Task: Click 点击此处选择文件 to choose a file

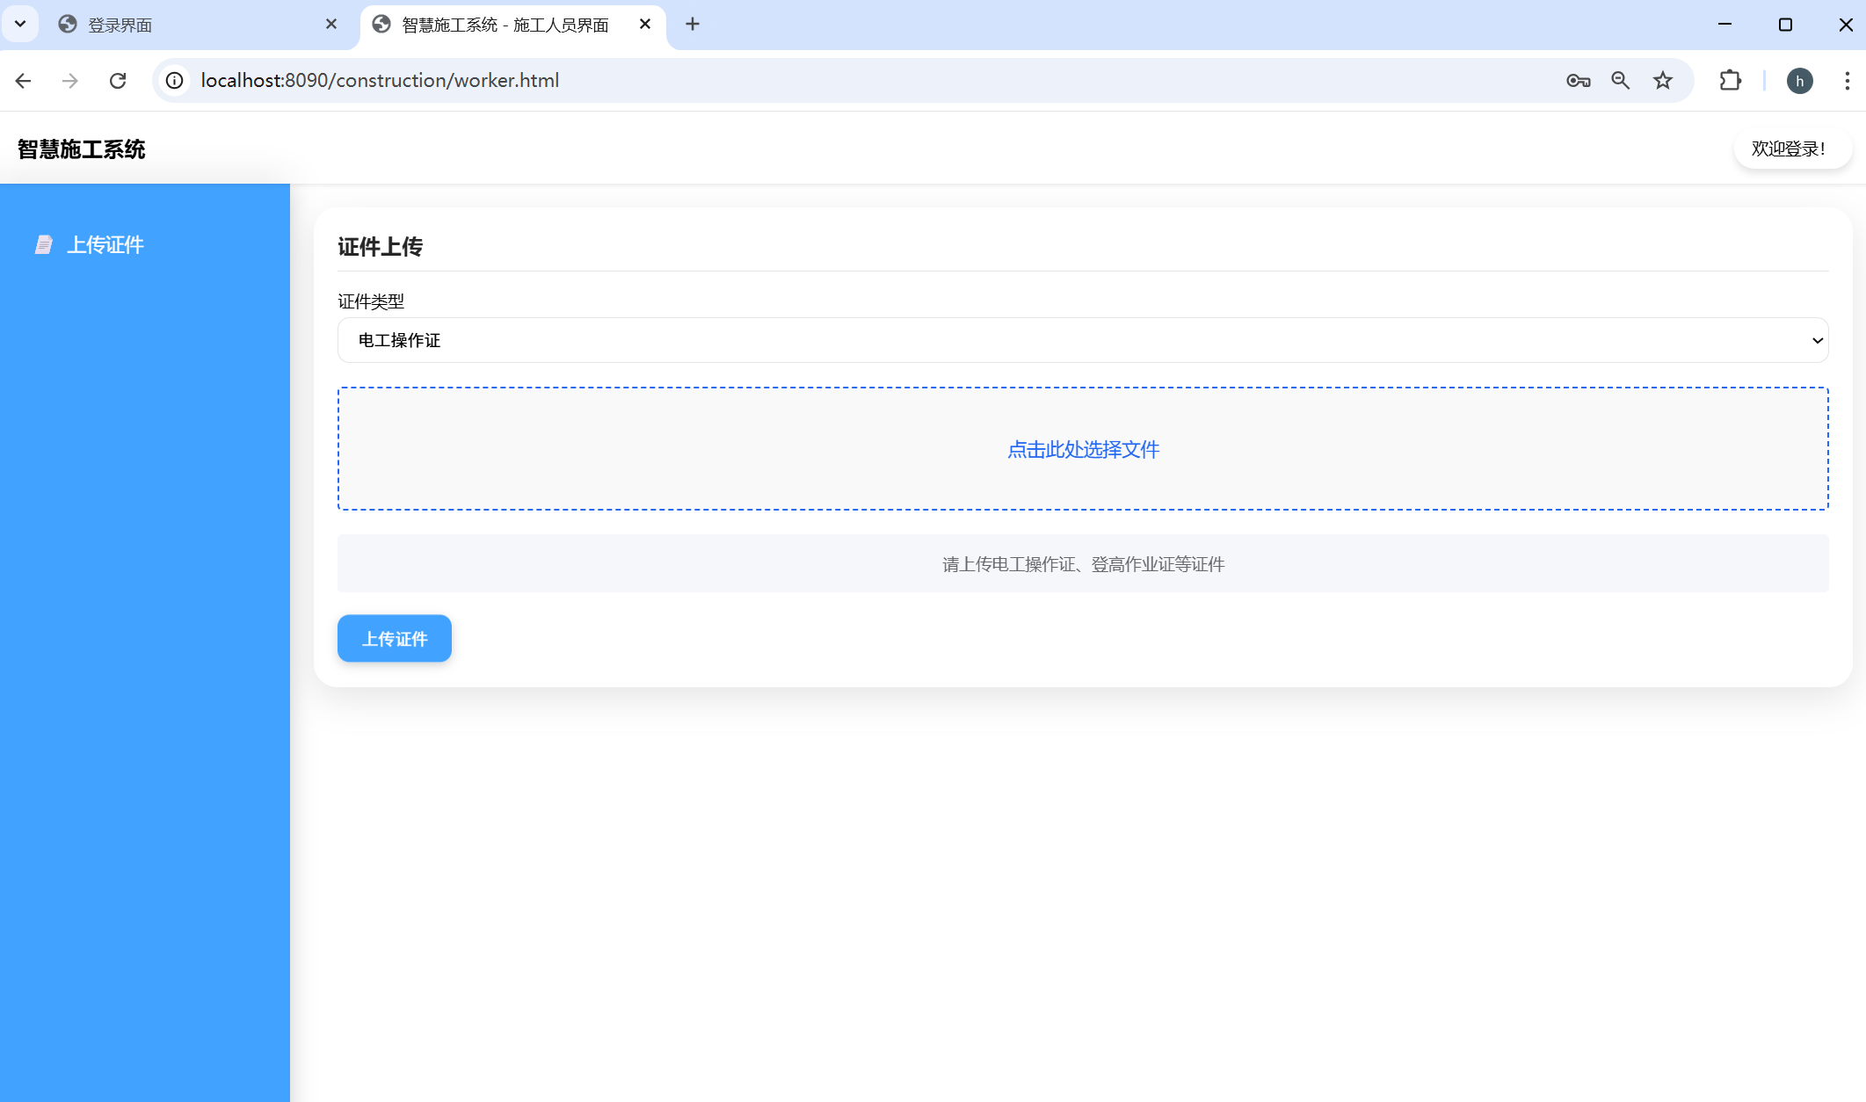Action: click(1082, 449)
